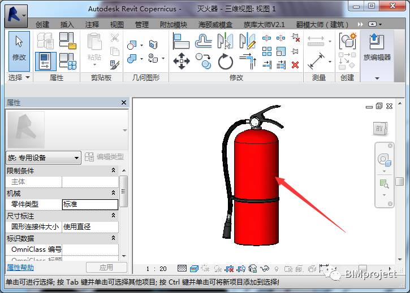Toggle the visual style cube in view bar
The width and height of the screenshot is (410, 293).
(x=194, y=269)
